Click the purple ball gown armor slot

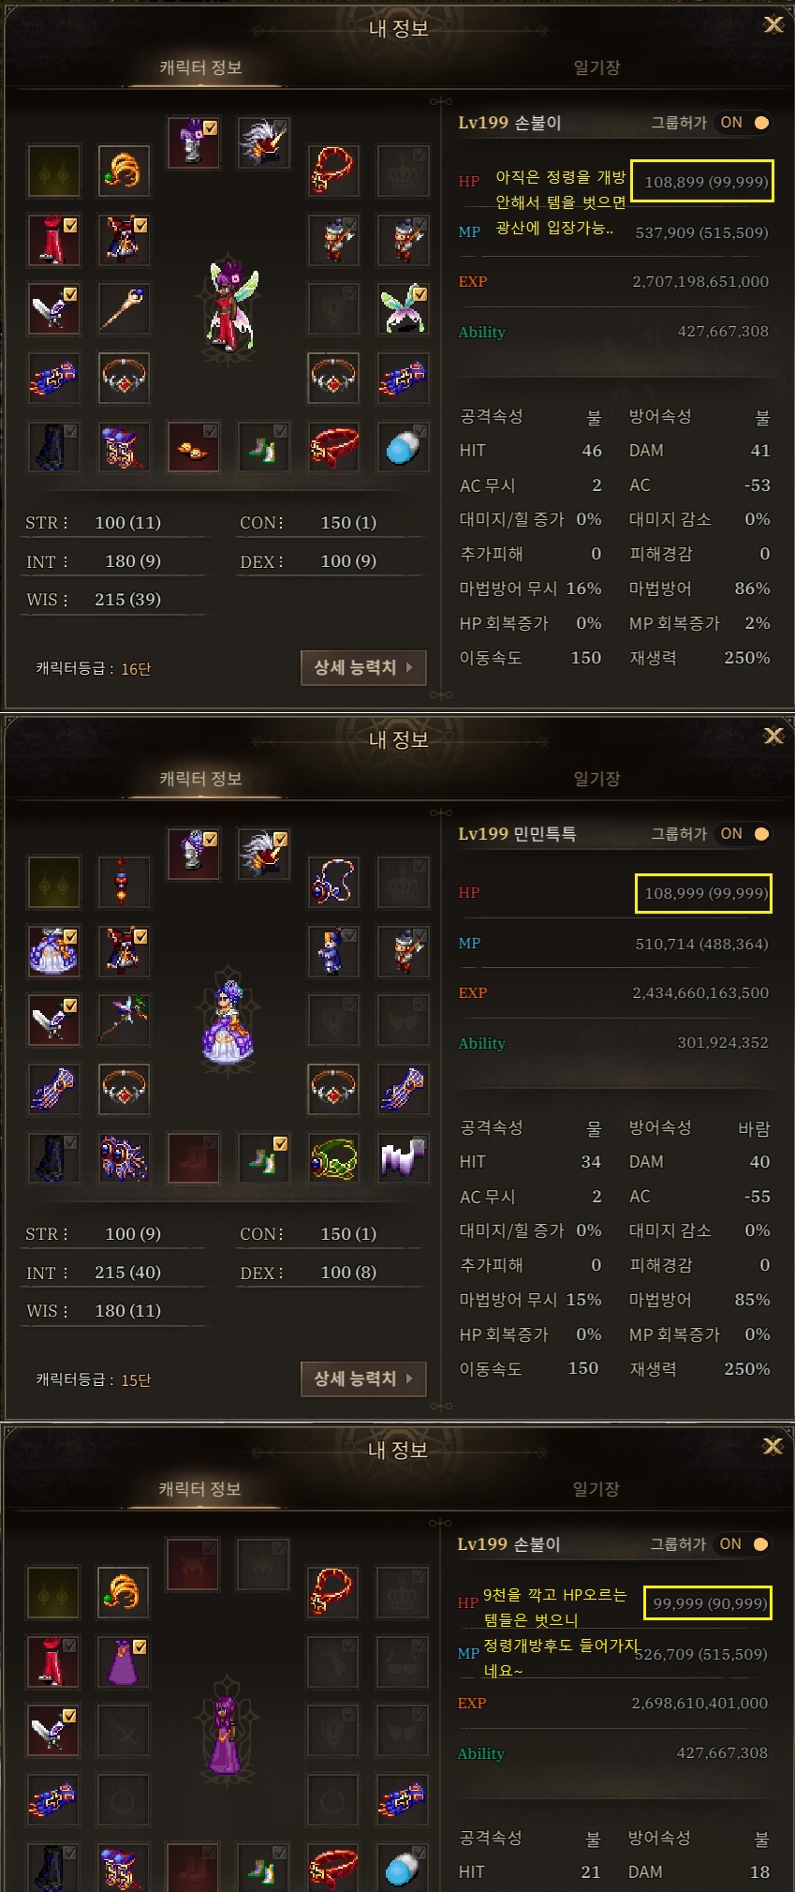pos(53,950)
